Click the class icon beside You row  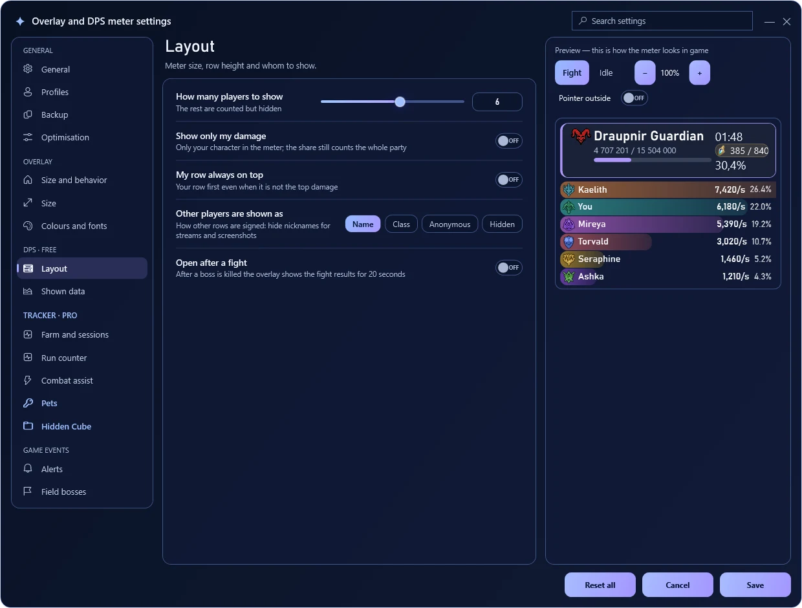(x=569, y=207)
